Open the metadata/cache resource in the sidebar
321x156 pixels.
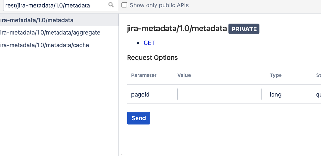coord(45,45)
